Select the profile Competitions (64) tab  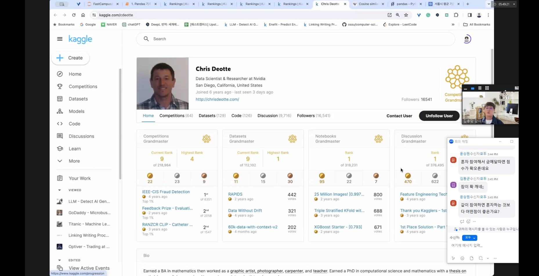176,116
